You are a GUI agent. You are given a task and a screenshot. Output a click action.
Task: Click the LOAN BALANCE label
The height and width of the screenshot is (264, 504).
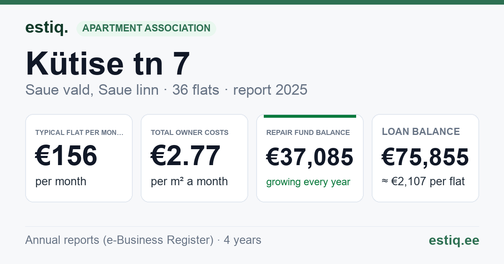[421, 132]
